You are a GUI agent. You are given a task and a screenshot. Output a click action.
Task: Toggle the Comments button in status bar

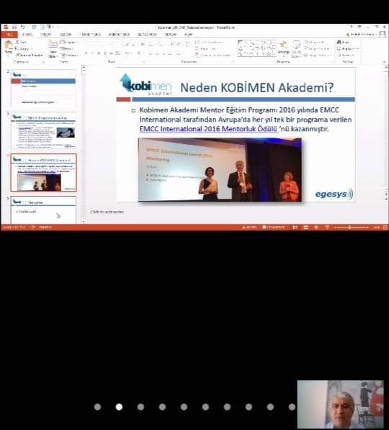pyautogui.click(x=274, y=228)
